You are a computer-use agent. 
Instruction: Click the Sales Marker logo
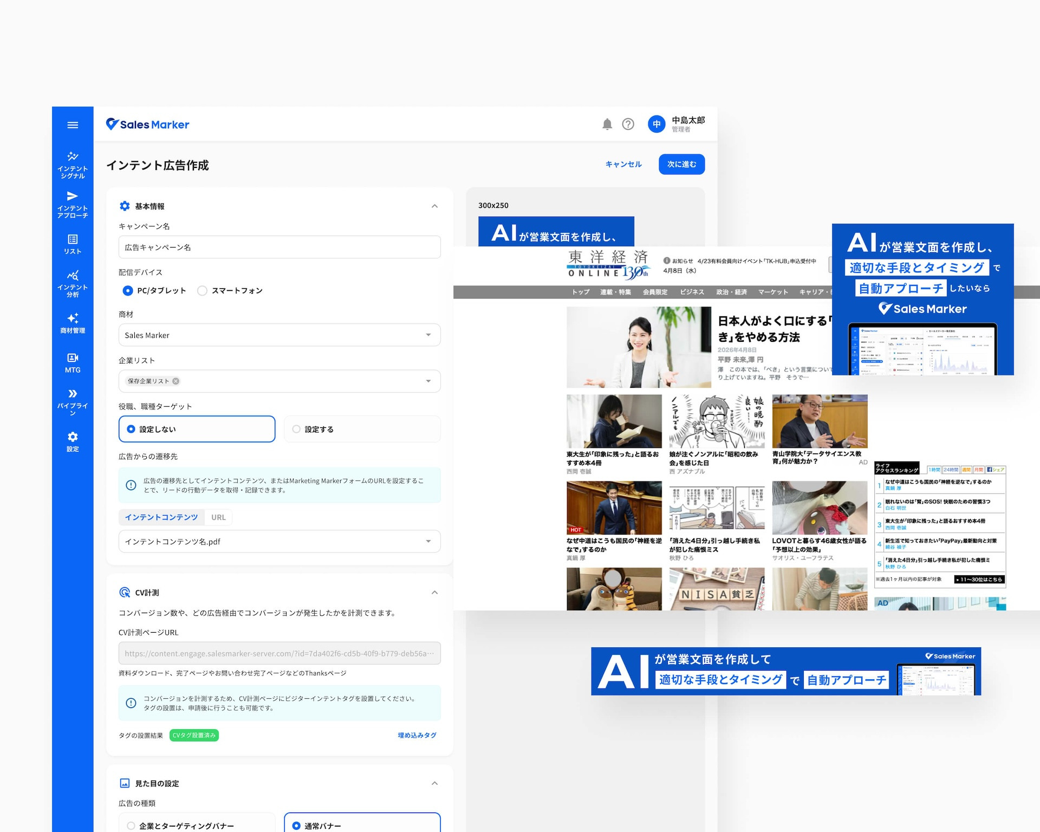[147, 125]
